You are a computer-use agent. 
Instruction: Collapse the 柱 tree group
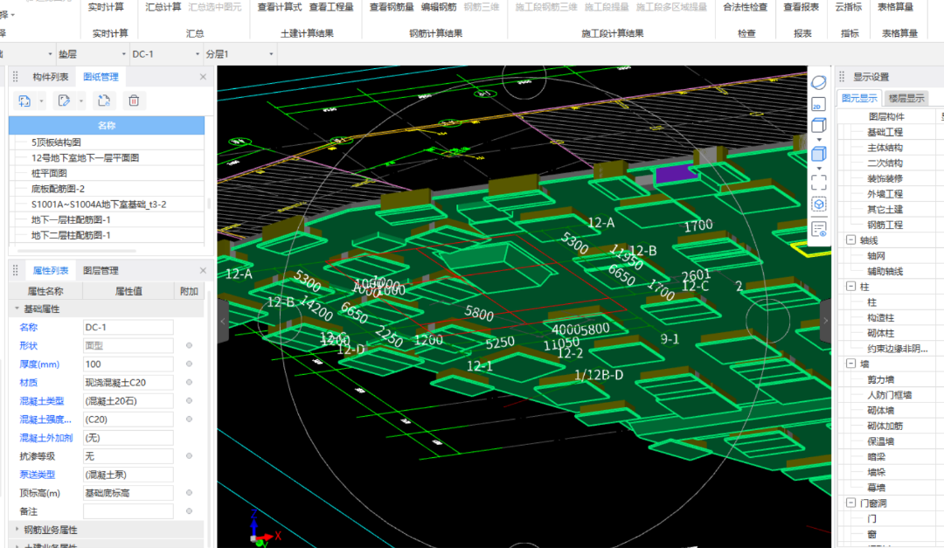[x=850, y=287]
